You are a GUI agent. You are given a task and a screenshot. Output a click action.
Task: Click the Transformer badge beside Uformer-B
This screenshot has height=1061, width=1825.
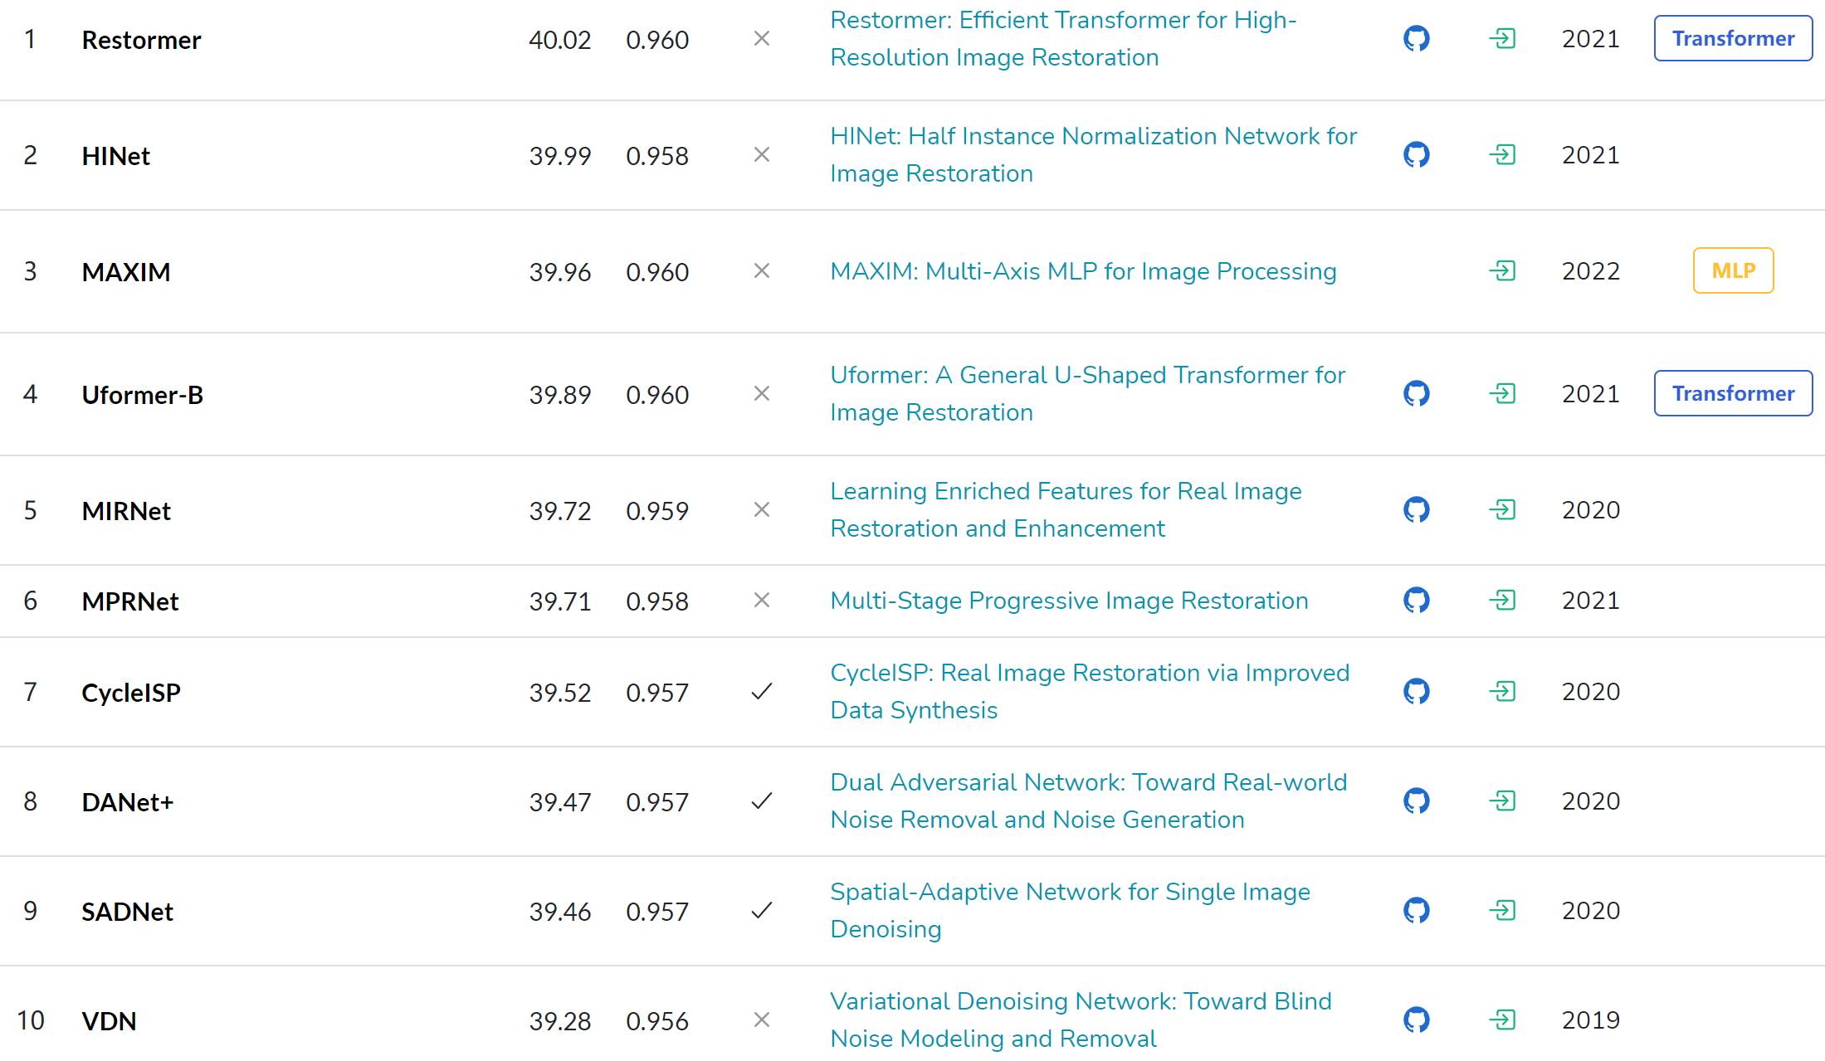[1732, 393]
